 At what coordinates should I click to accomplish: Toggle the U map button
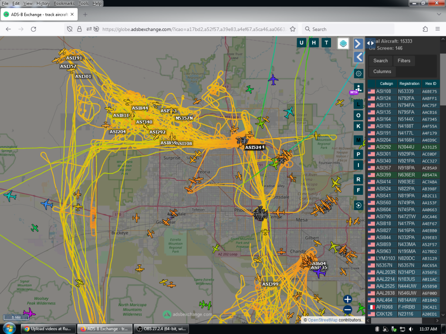tap(301, 43)
